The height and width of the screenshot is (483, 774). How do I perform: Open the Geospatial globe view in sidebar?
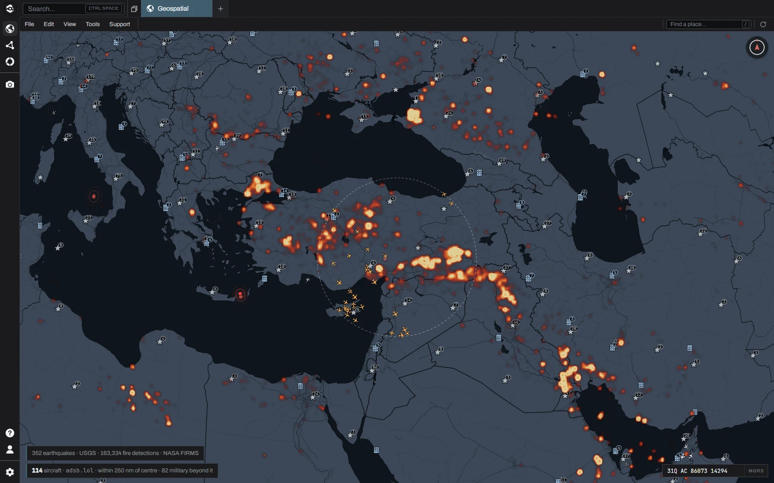tap(10, 29)
